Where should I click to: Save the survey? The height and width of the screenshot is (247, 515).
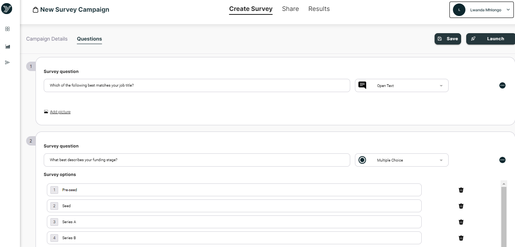(x=448, y=39)
